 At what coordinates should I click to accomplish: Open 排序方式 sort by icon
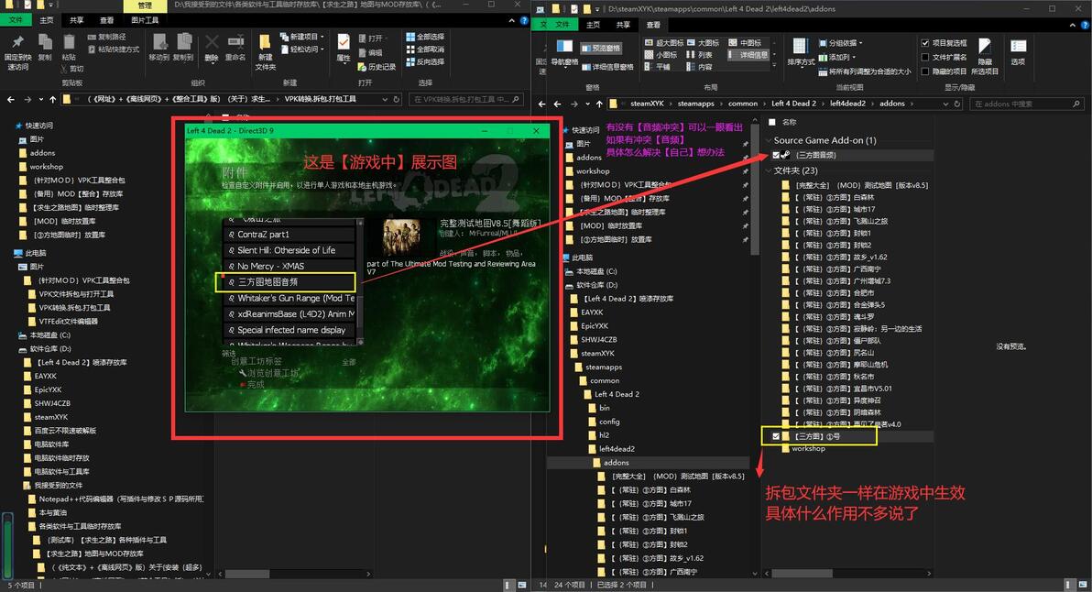tap(800, 47)
